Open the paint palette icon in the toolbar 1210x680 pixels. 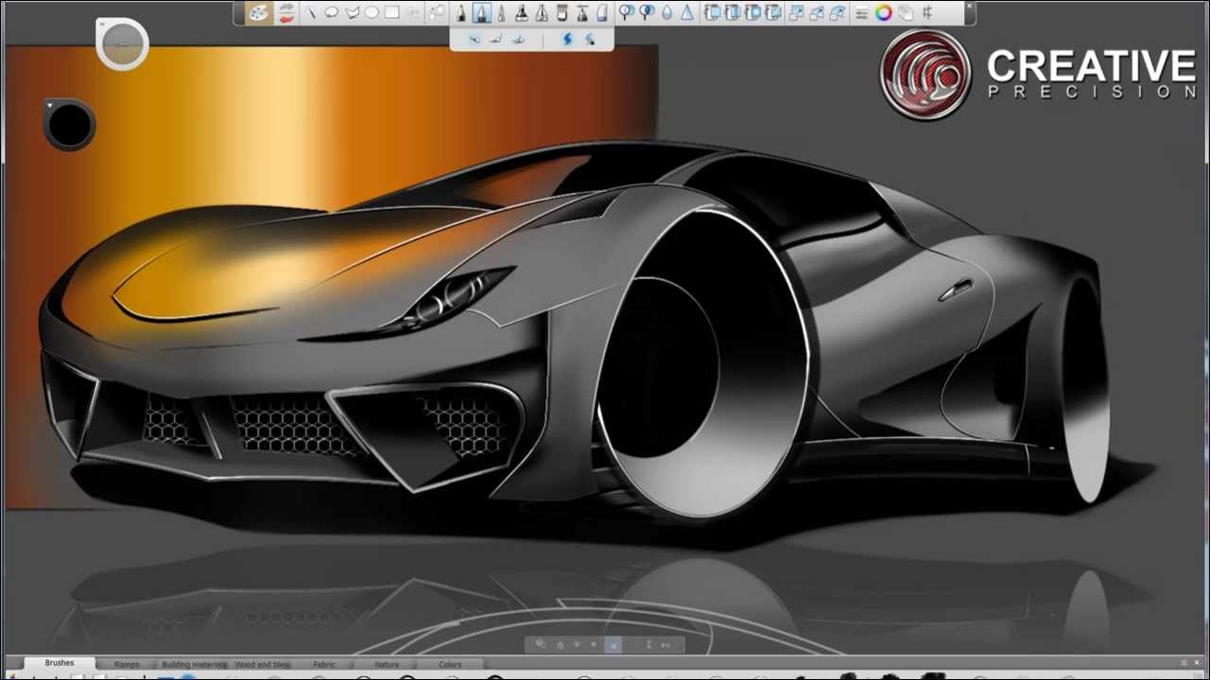tap(259, 13)
